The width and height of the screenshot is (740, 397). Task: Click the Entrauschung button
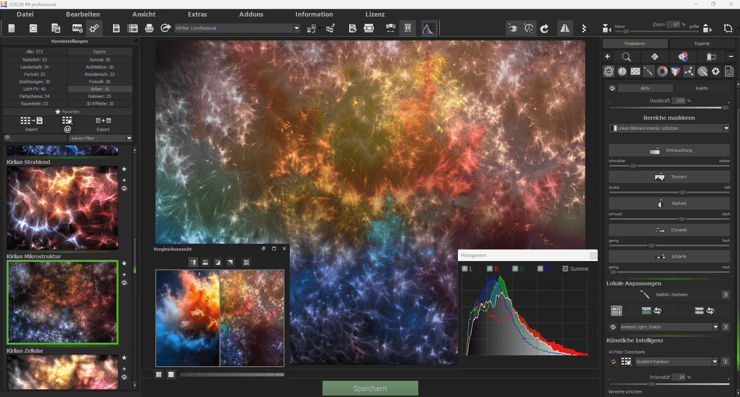tap(669, 150)
